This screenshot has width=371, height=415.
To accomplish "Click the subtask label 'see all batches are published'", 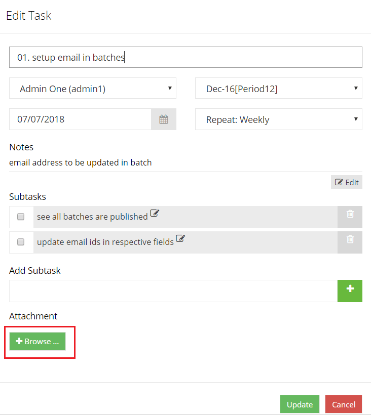I will point(92,217).
